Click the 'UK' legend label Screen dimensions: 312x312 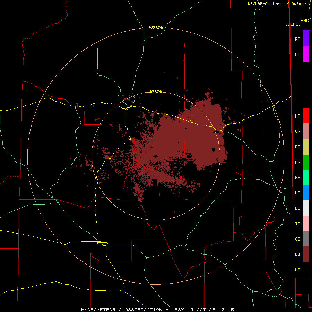[x=297, y=54]
